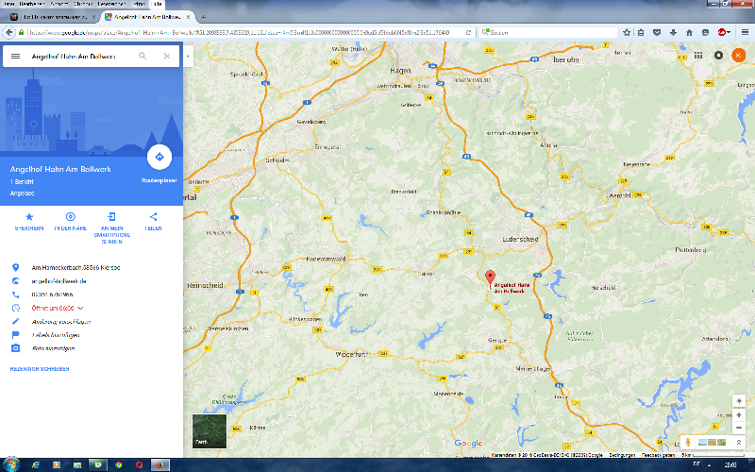Switch to the first browser tab
755x472 pixels.
tap(51, 17)
